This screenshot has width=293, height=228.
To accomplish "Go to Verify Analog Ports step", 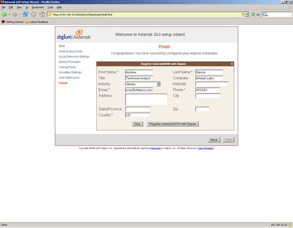I will click(70, 51).
